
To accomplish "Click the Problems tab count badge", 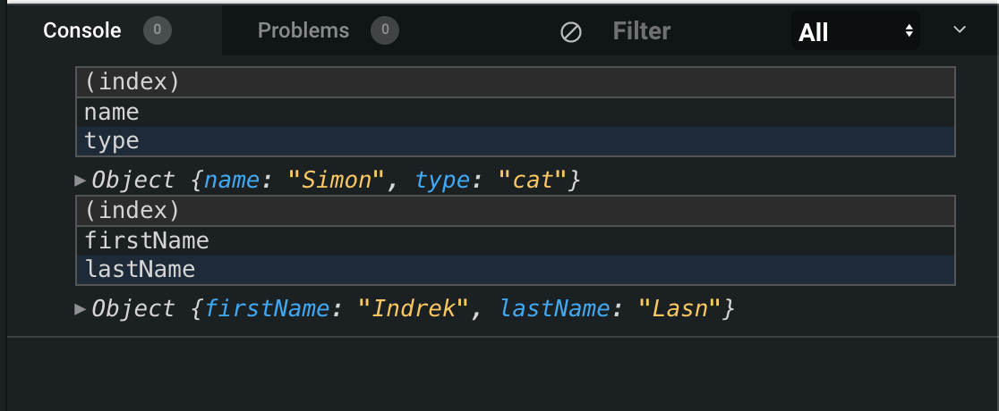I will (x=385, y=30).
